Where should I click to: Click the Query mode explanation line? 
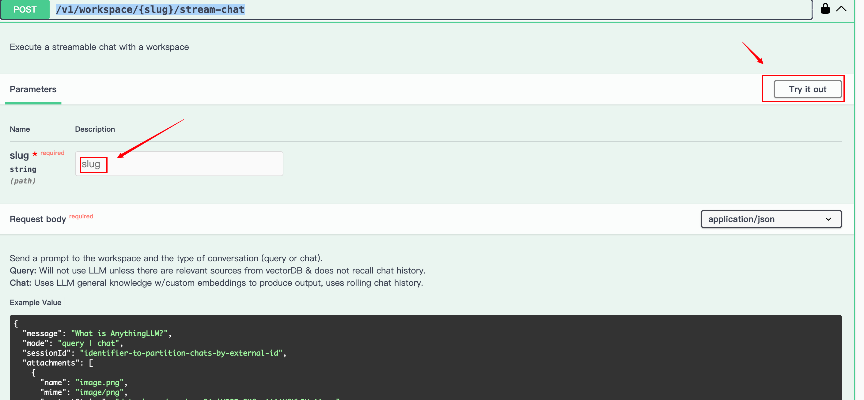[217, 270]
